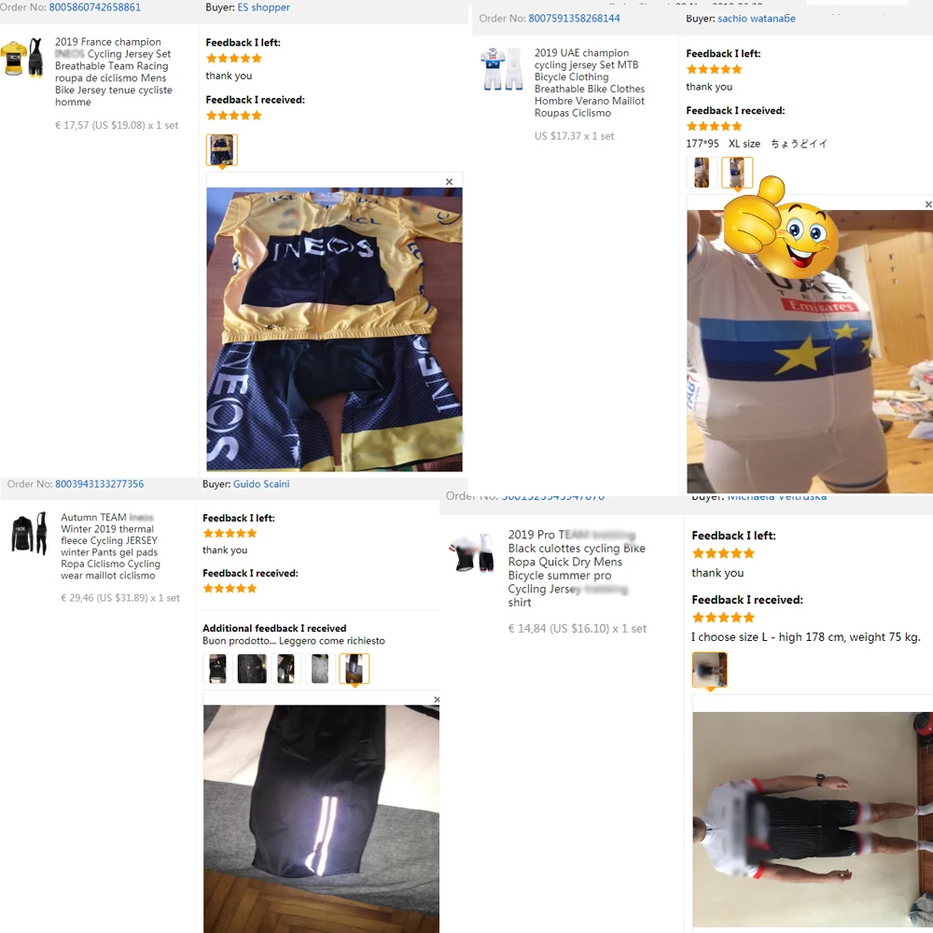Close the enlarged reflective pants photo

coord(436,700)
